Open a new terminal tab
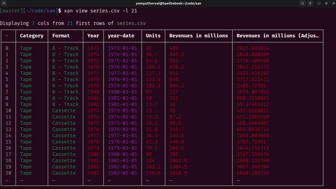 [4, 3]
